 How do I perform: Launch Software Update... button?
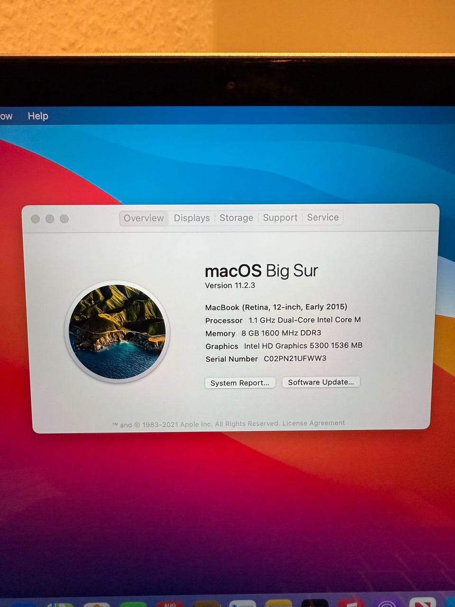coord(321,382)
